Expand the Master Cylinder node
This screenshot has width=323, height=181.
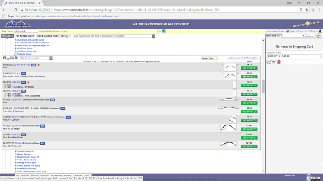[x=15, y=154]
